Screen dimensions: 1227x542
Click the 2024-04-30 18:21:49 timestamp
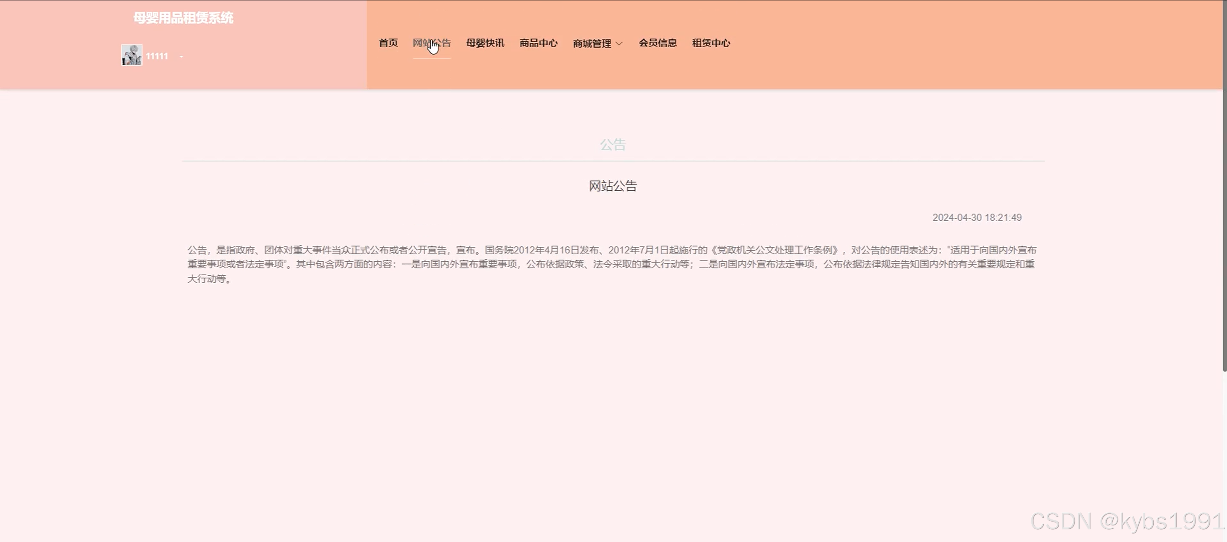click(976, 217)
